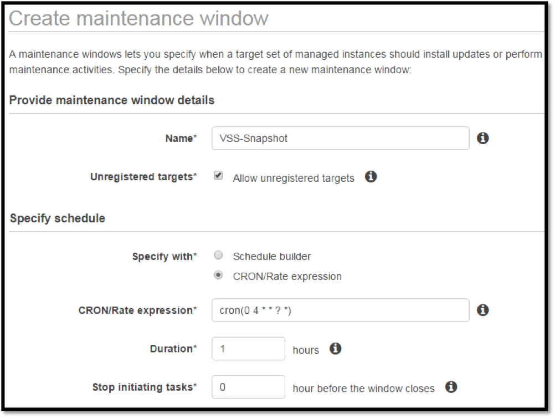Click the Allow unregistered targets label

(294, 178)
